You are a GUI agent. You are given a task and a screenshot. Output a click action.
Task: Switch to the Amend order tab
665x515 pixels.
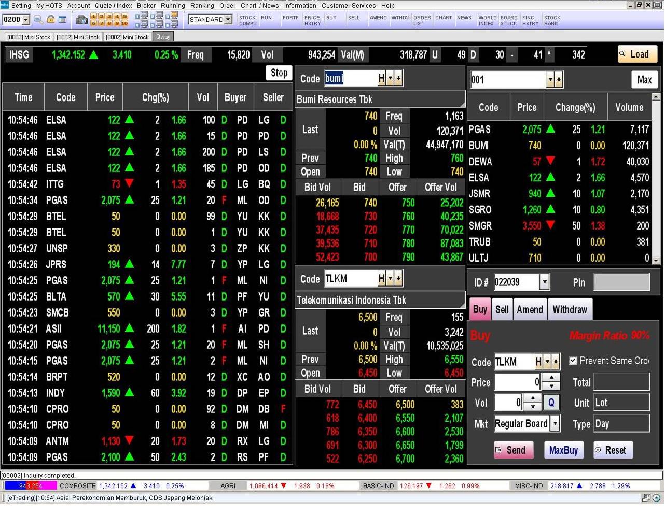click(530, 309)
